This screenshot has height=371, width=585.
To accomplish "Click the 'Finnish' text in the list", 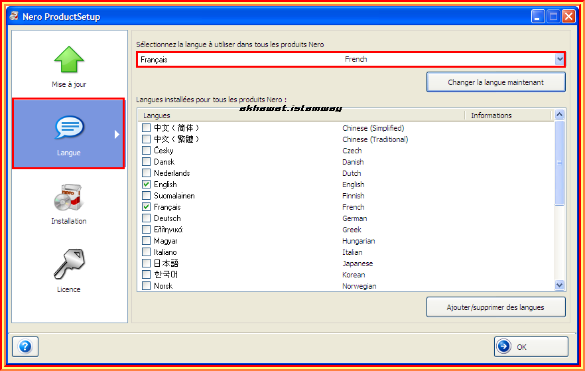I will pos(354,196).
